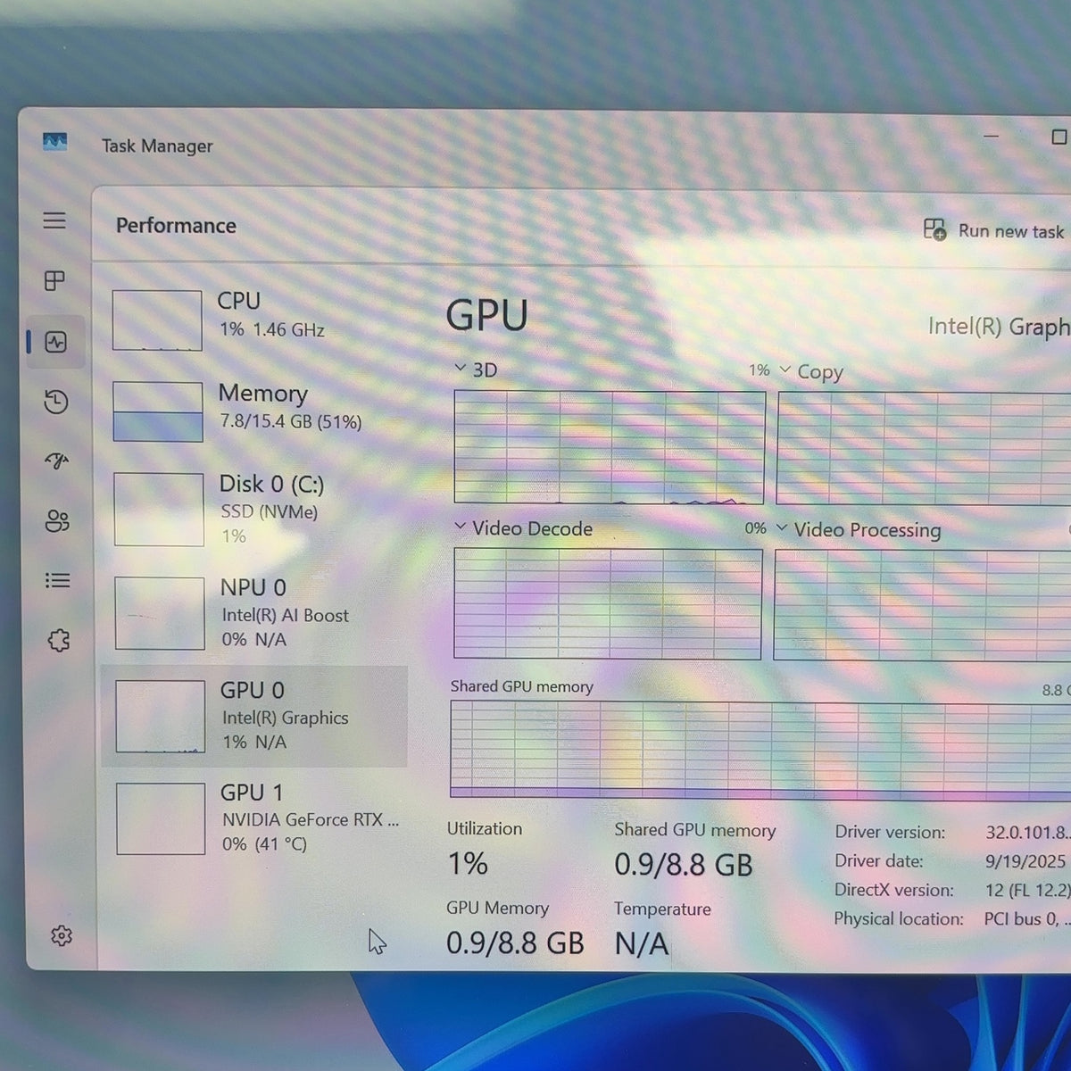The width and height of the screenshot is (1071, 1071).
Task: Select the Memory performance entry
Action: [256, 411]
